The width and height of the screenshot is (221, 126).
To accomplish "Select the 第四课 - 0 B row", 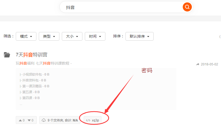I will tap(30, 98).
